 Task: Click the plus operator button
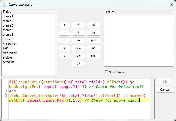point(64,25)
